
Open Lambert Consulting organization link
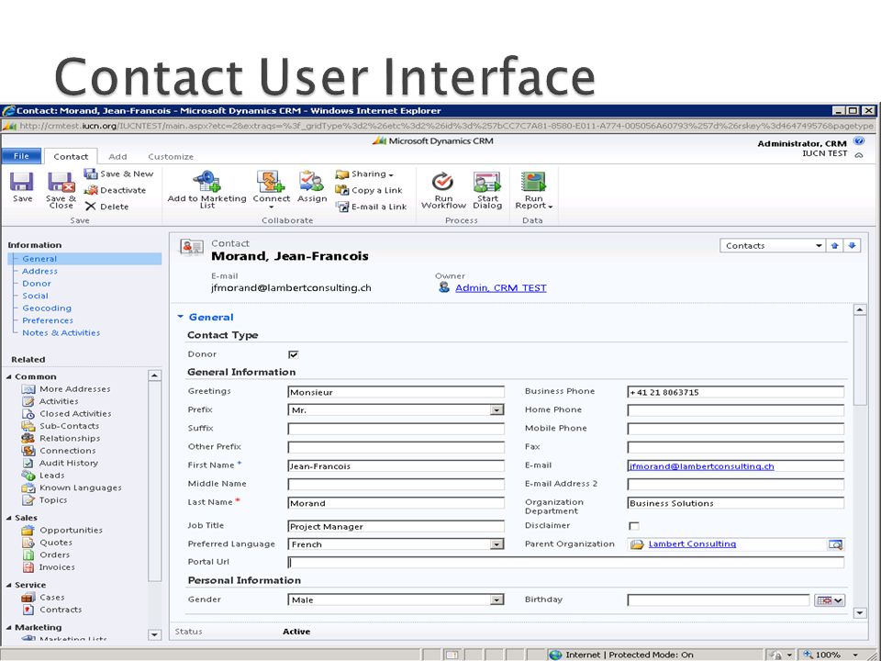[x=692, y=543]
